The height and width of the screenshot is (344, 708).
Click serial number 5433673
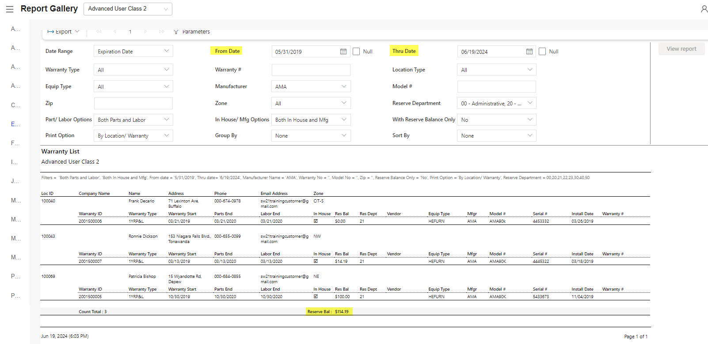tap(541, 297)
